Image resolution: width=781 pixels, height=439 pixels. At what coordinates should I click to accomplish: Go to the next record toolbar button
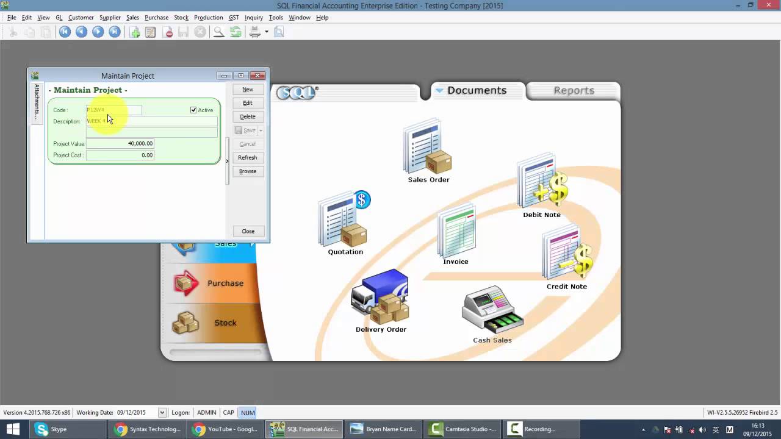(x=98, y=32)
